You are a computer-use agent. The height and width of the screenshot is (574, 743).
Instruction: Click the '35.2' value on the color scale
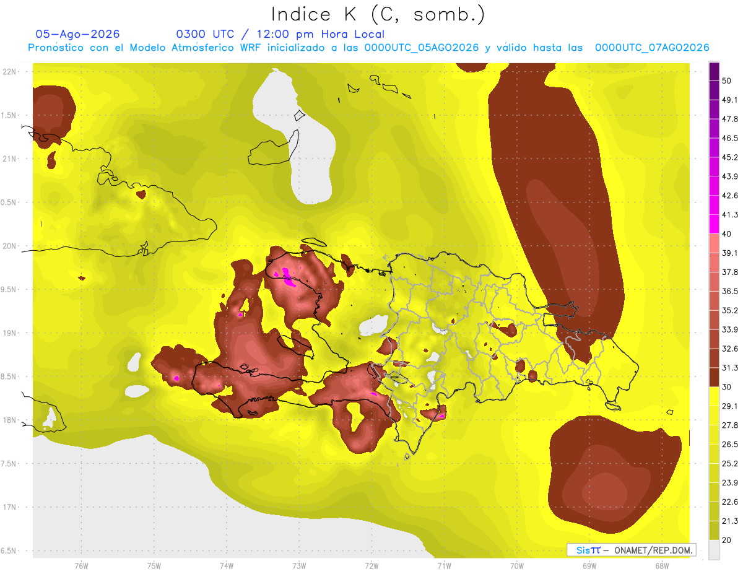tap(730, 310)
